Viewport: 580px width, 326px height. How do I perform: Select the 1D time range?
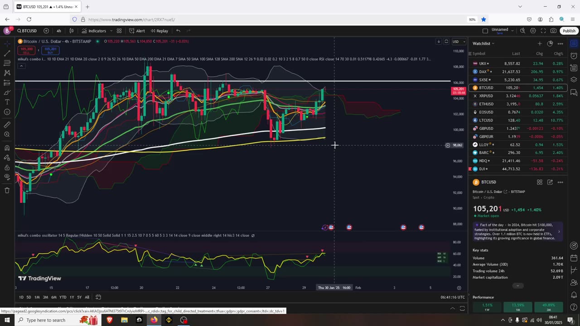click(21, 297)
